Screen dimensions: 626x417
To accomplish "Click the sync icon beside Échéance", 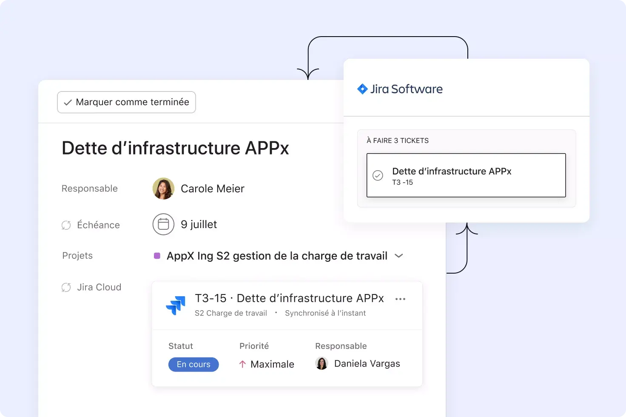I will tap(66, 225).
